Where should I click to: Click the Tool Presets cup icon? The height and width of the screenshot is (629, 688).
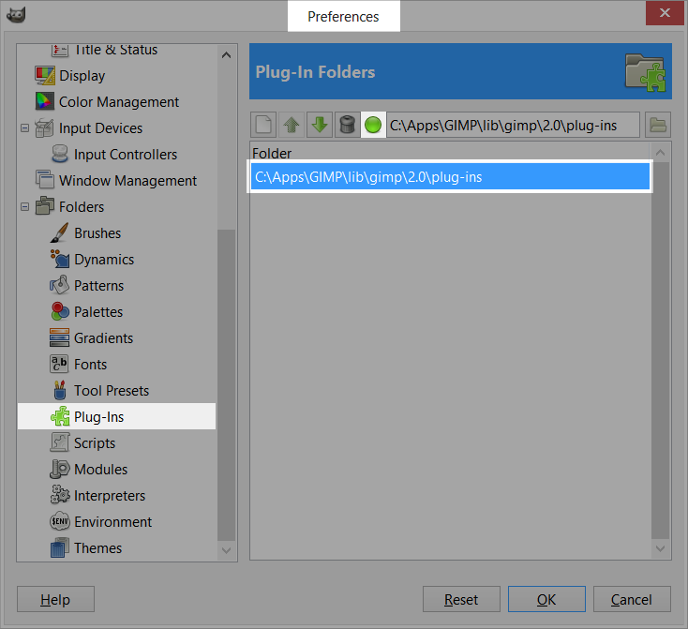(x=60, y=390)
